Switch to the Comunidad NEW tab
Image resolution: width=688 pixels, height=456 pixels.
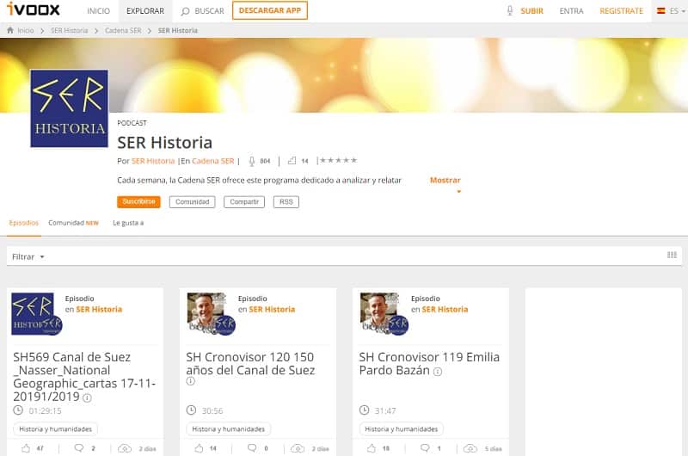[73, 223]
